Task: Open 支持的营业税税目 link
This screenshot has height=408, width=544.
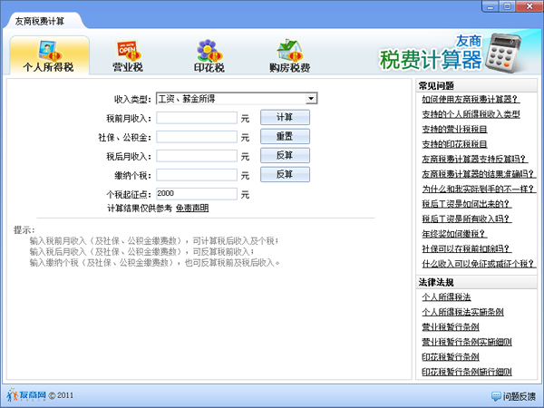Action: (x=454, y=129)
